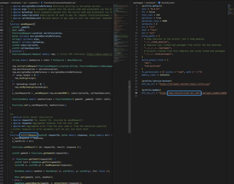Click the 'fs_permissions' setting line

coord(172,72)
